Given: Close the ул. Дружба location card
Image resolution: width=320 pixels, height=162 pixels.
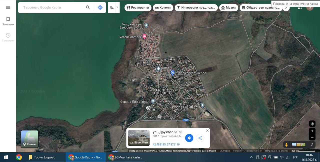Looking at the screenshot, I should click(x=207, y=131).
